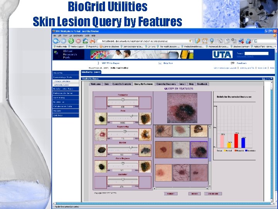Viewport: 278px width, 209px height.
Task: Click the SUBMIT button
Action: point(171,194)
